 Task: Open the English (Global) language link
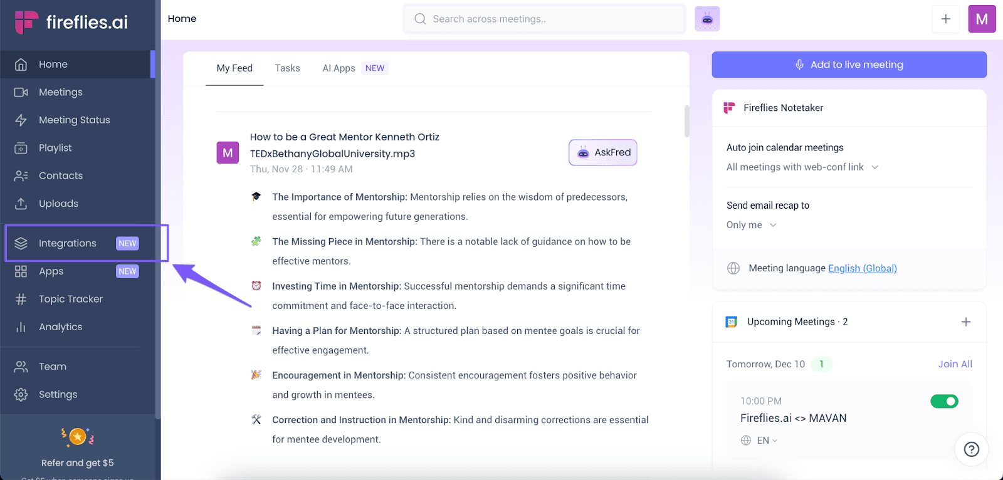pos(863,268)
